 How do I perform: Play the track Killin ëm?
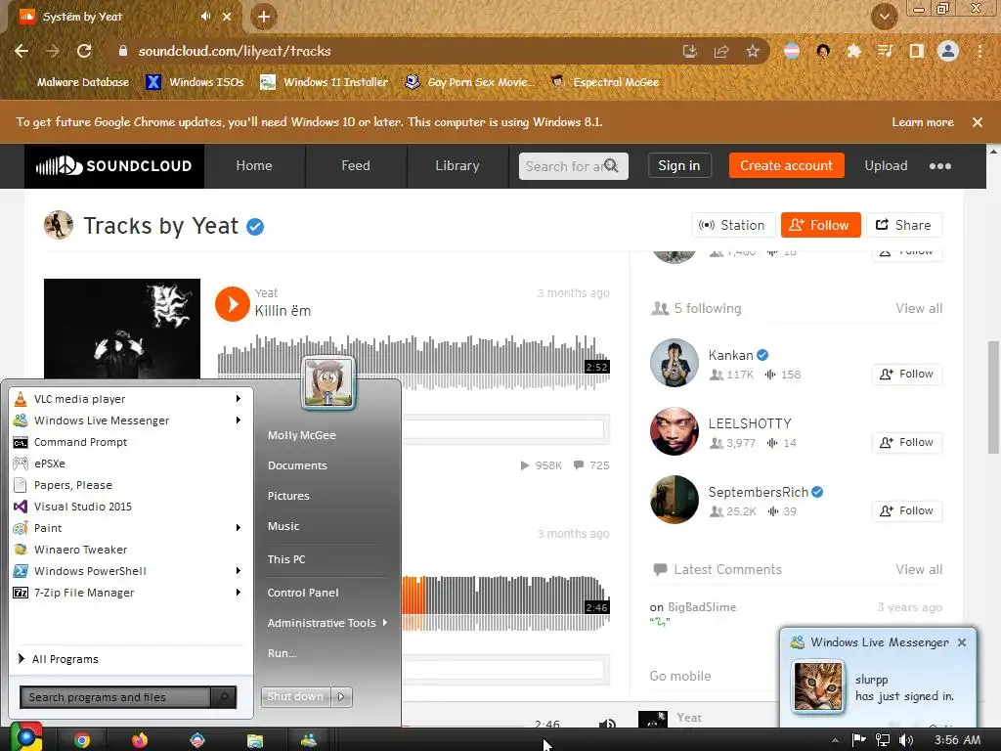click(232, 304)
